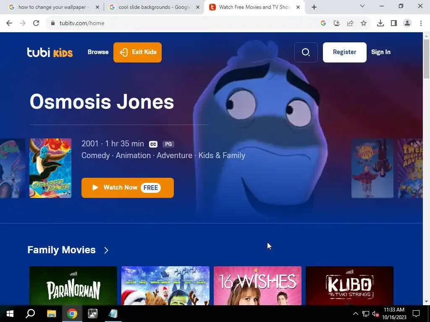This screenshot has height=322, width=430.
Task: Open the Chrome downloads icon
Action: pyautogui.click(x=380, y=23)
